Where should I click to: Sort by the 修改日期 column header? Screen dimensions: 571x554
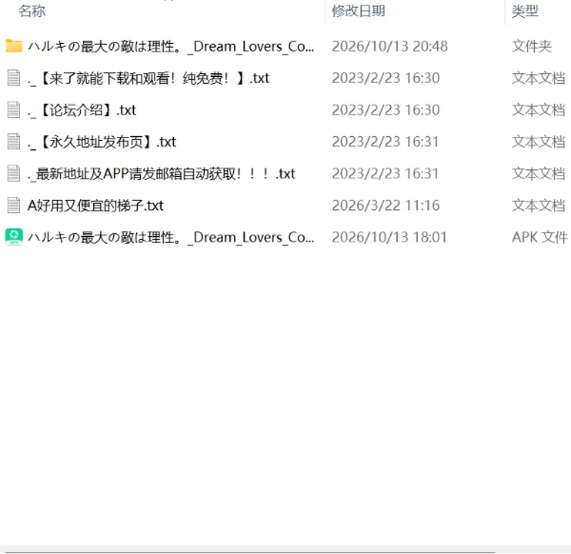[358, 11]
